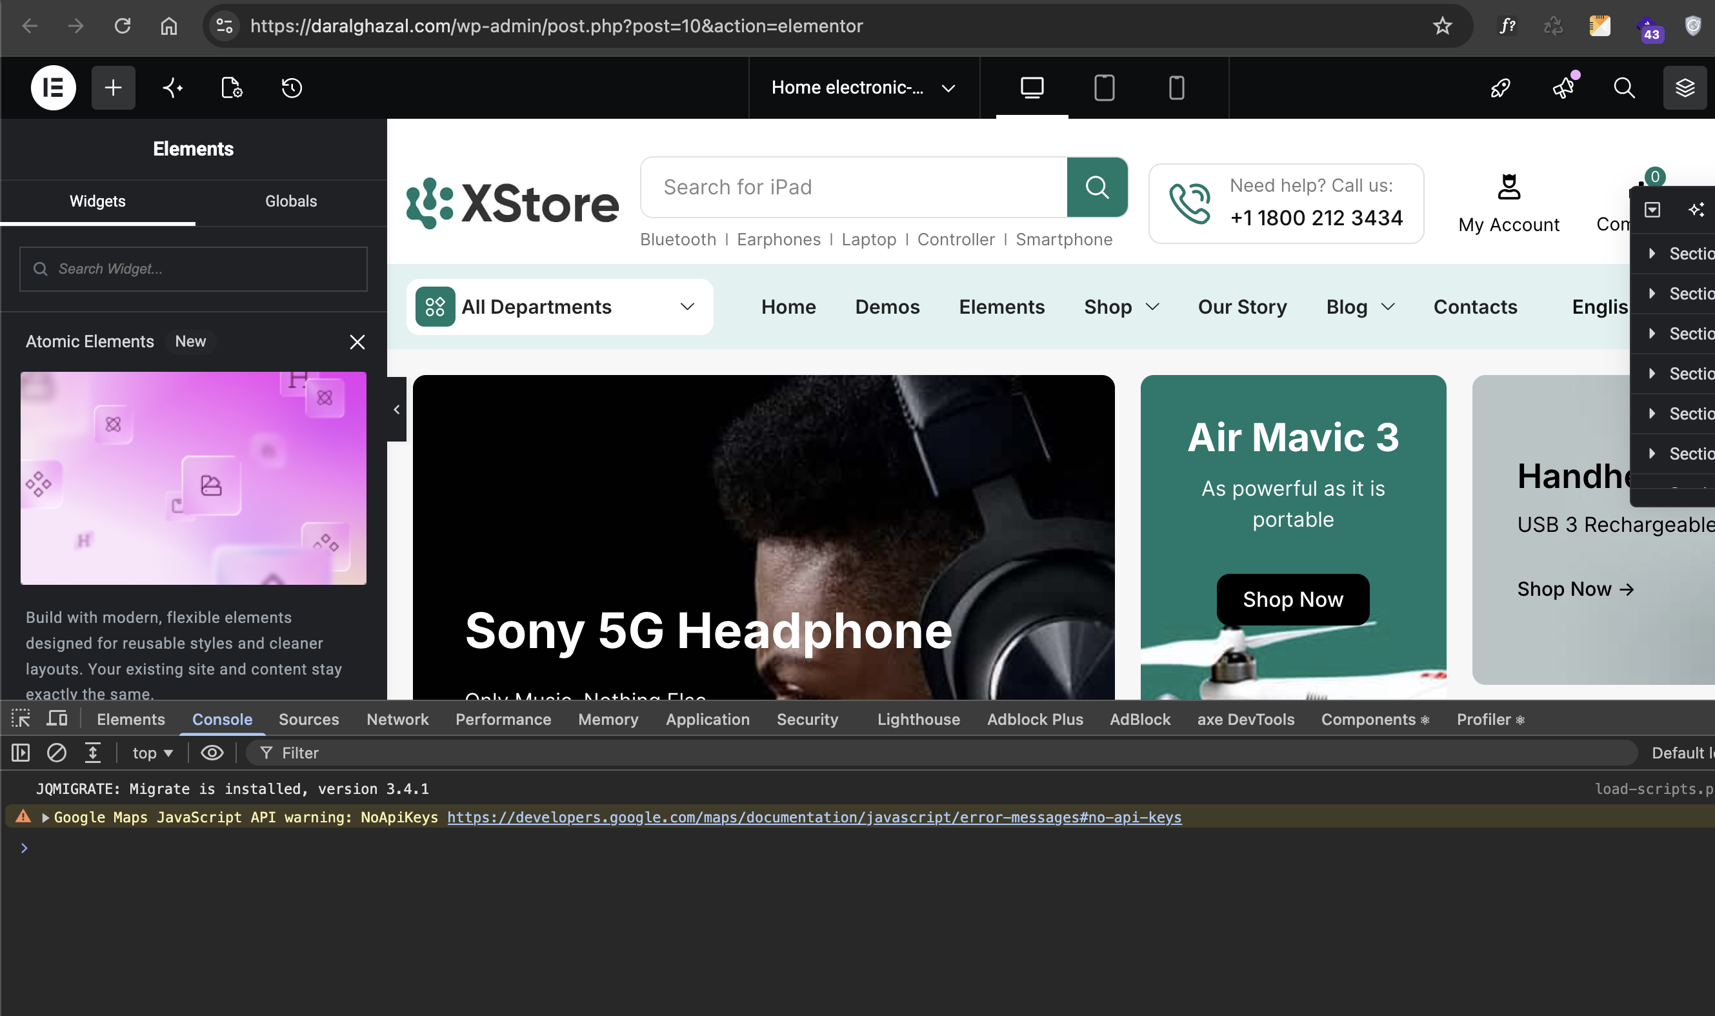Click the browser forward arrow
The image size is (1715, 1016).
(x=76, y=26)
